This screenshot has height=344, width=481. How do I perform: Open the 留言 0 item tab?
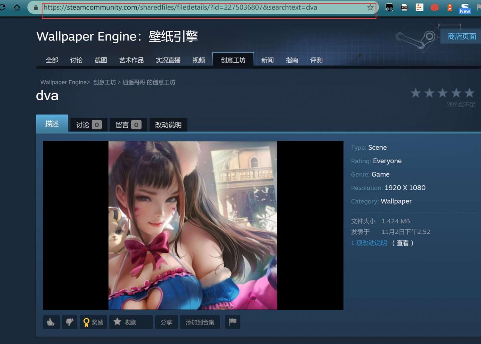click(x=128, y=125)
